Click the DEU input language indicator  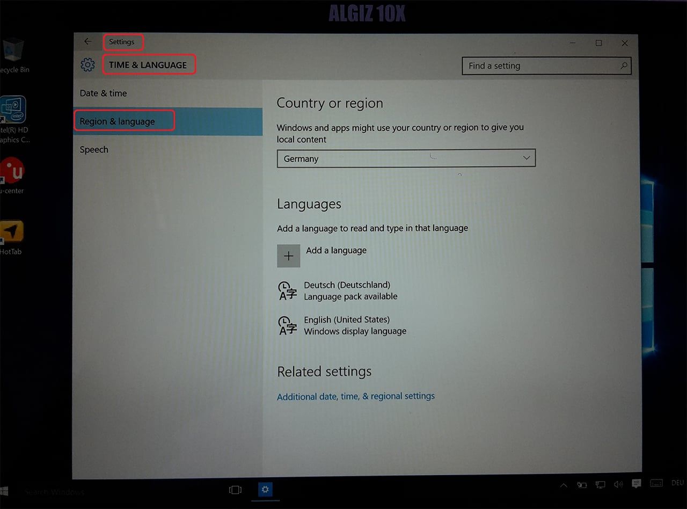(x=678, y=483)
